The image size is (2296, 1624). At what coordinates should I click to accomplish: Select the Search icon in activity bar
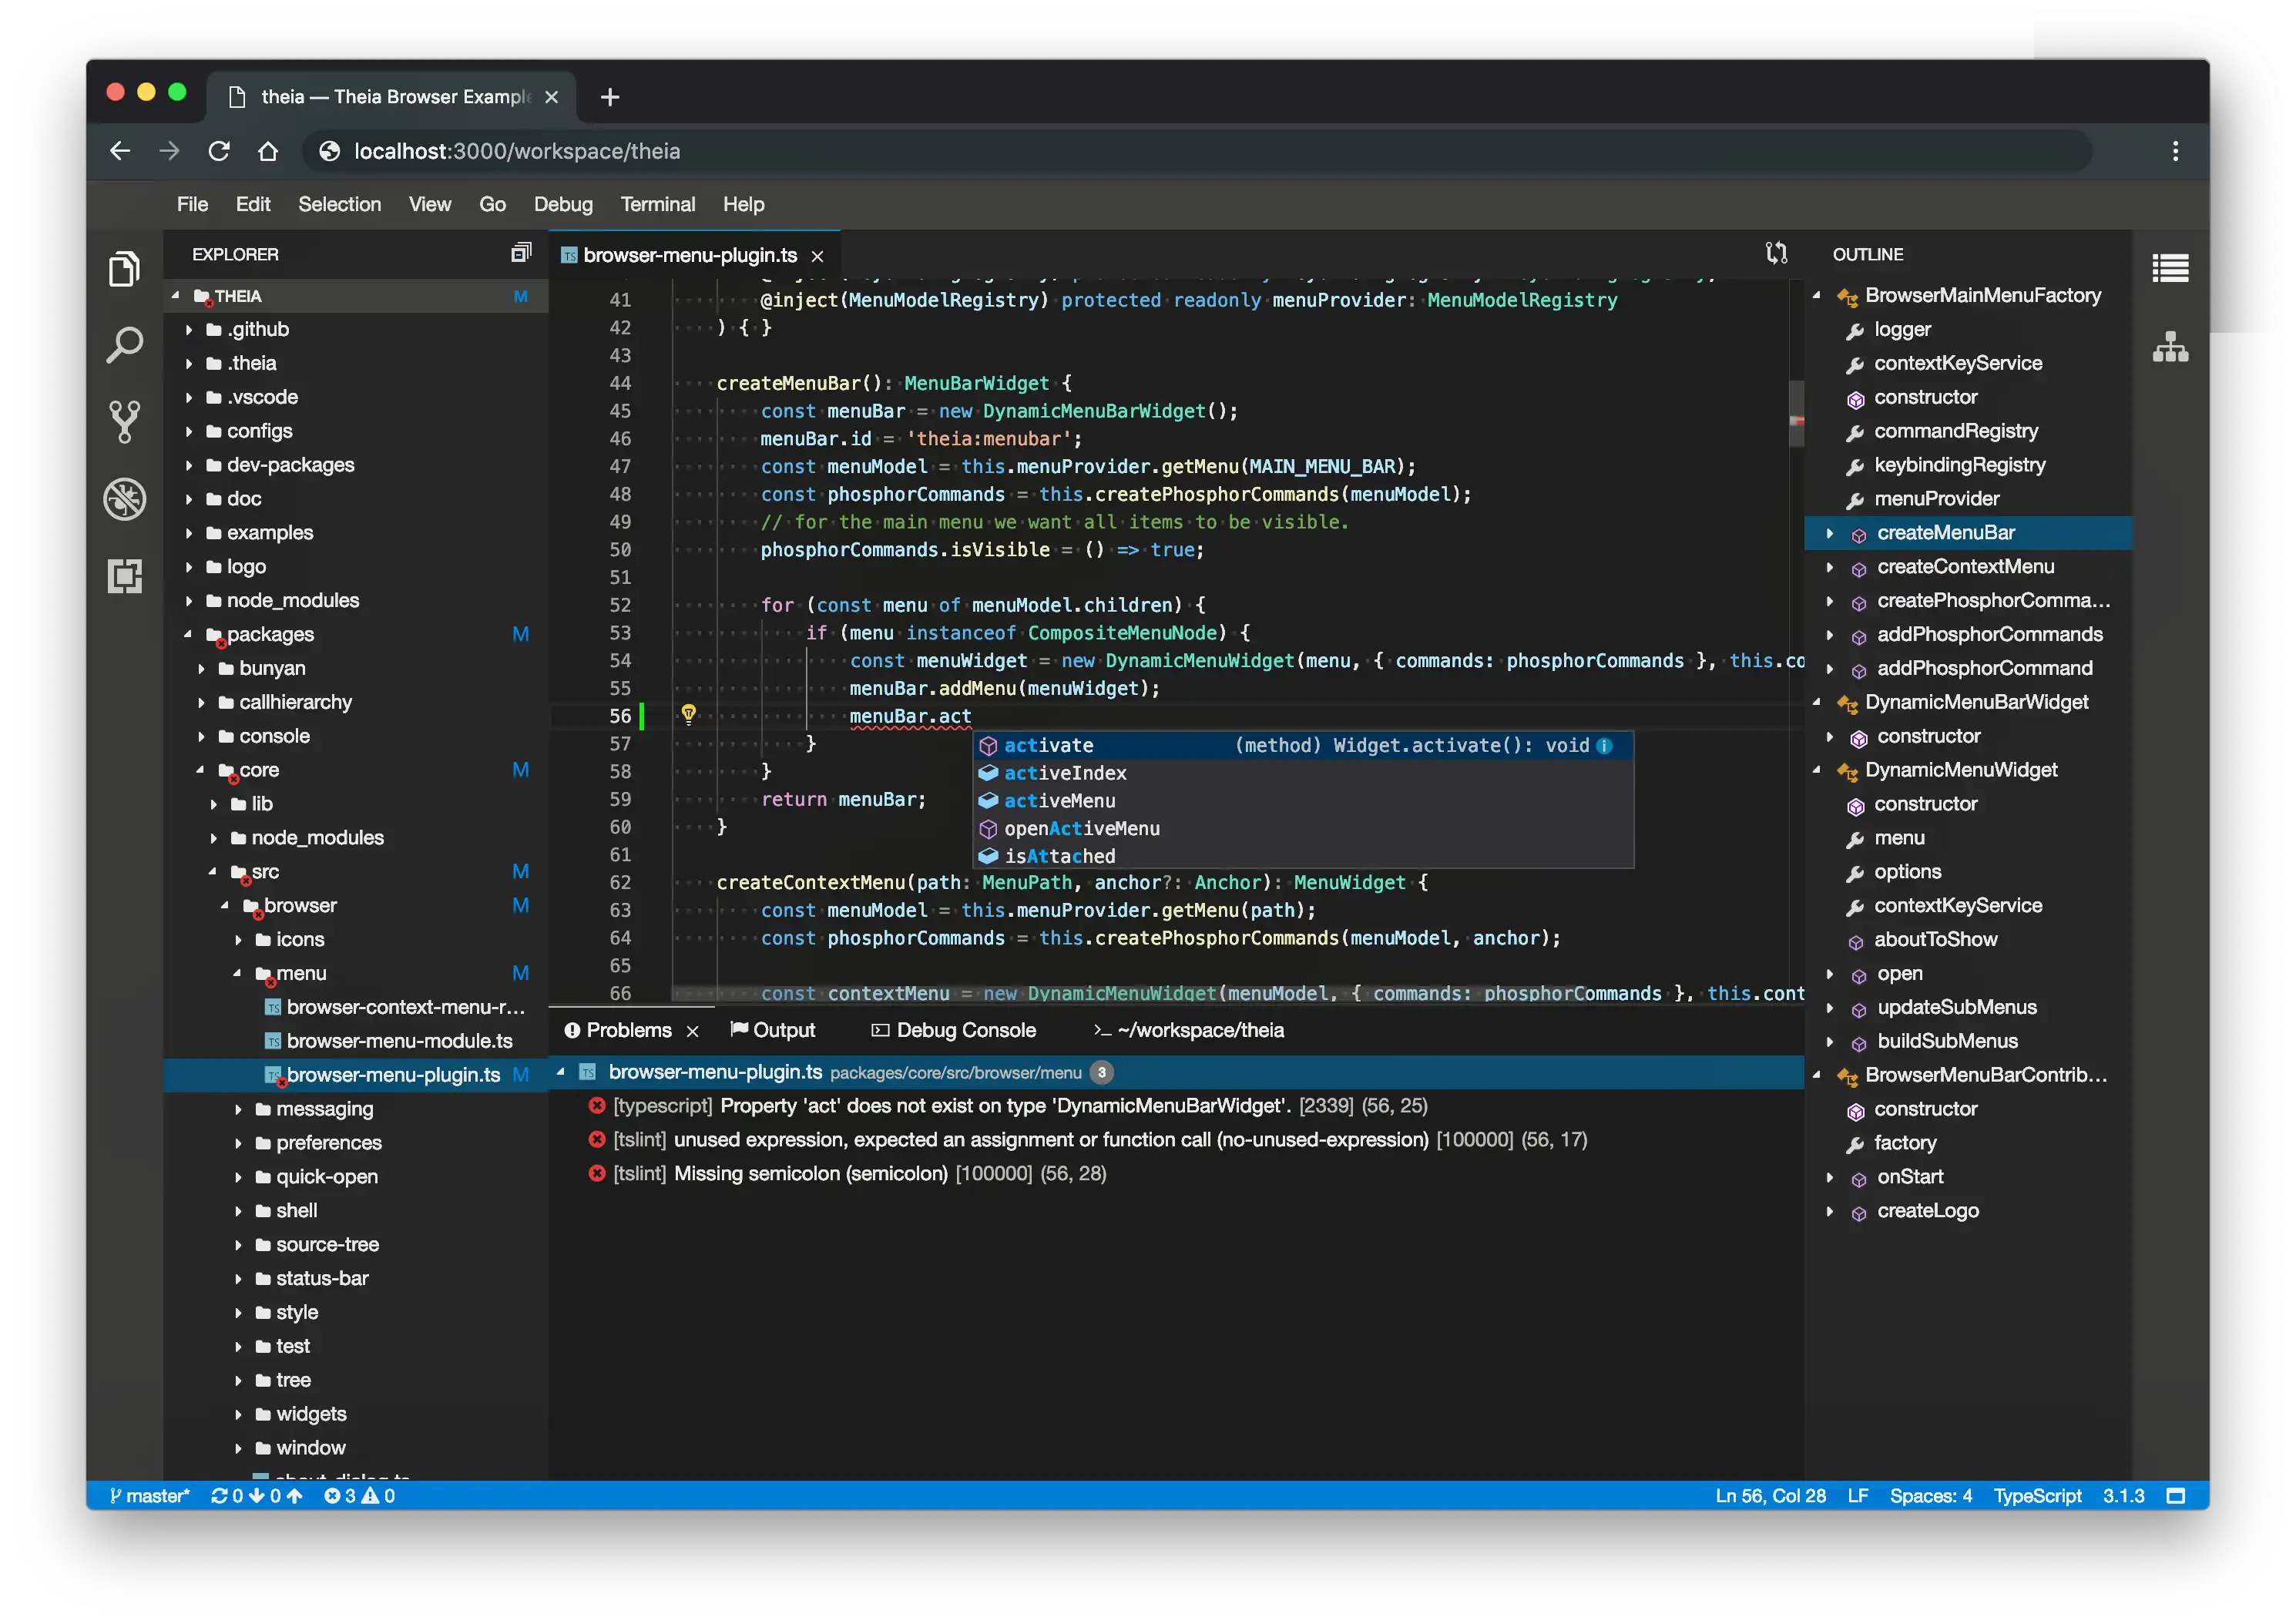click(123, 346)
